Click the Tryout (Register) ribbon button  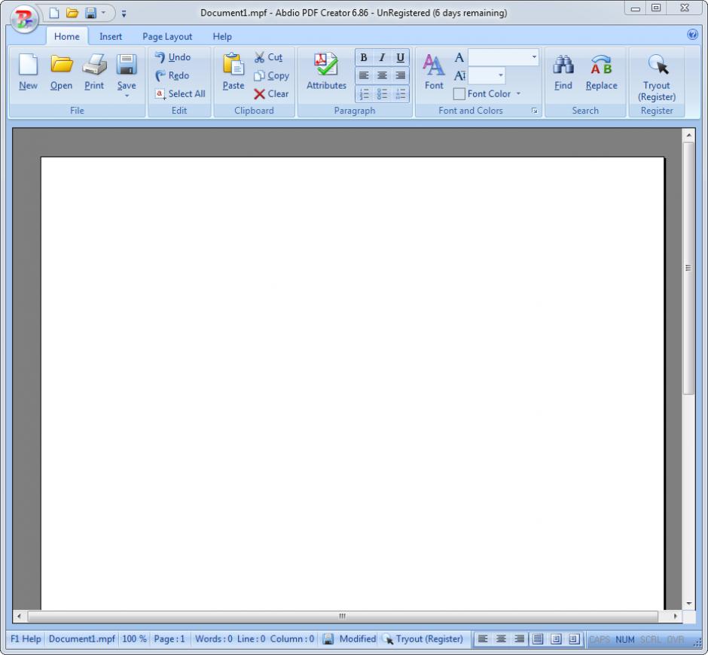[657, 78]
